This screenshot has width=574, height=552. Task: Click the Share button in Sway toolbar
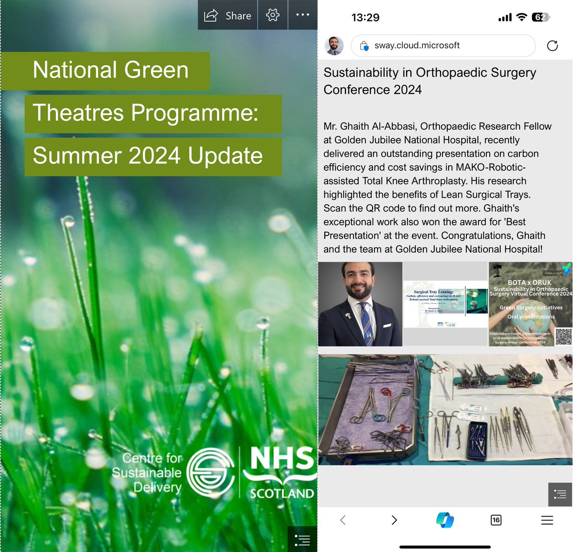coord(228,15)
